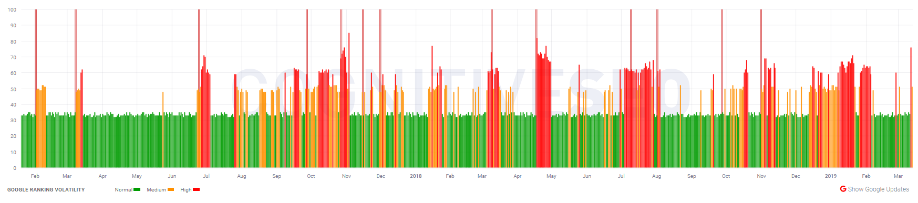Click the Normal legend label

[123, 190]
